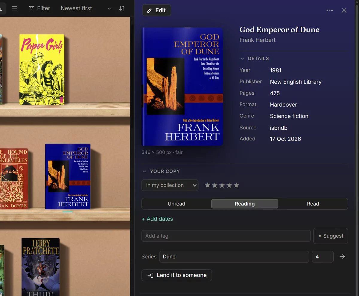Click the + Add dates link
The height and width of the screenshot is (296, 359).
(x=157, y=219)
